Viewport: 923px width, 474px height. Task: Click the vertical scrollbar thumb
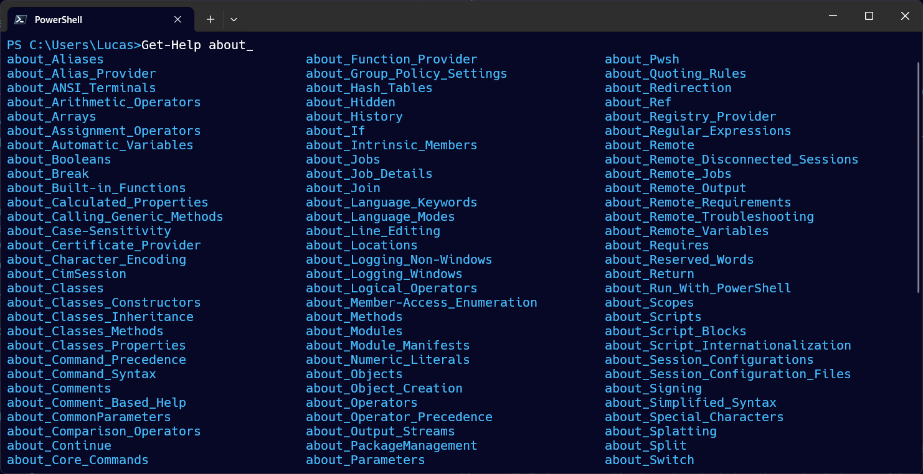point(918,177)
